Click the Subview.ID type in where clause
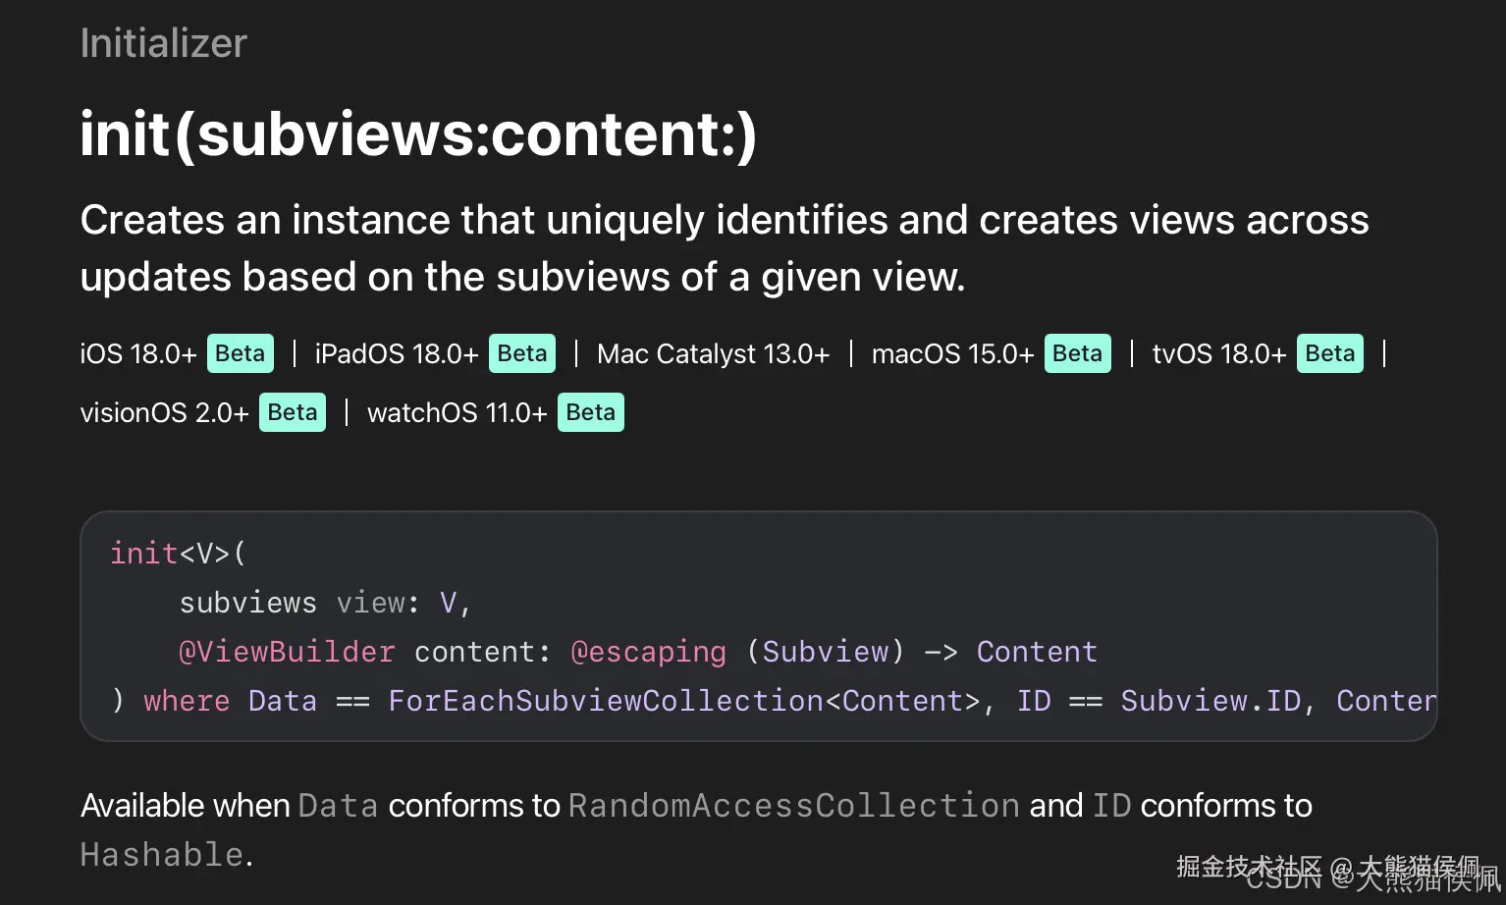This screenshot has width=1506, height=905. click(x=1211, y=701)
